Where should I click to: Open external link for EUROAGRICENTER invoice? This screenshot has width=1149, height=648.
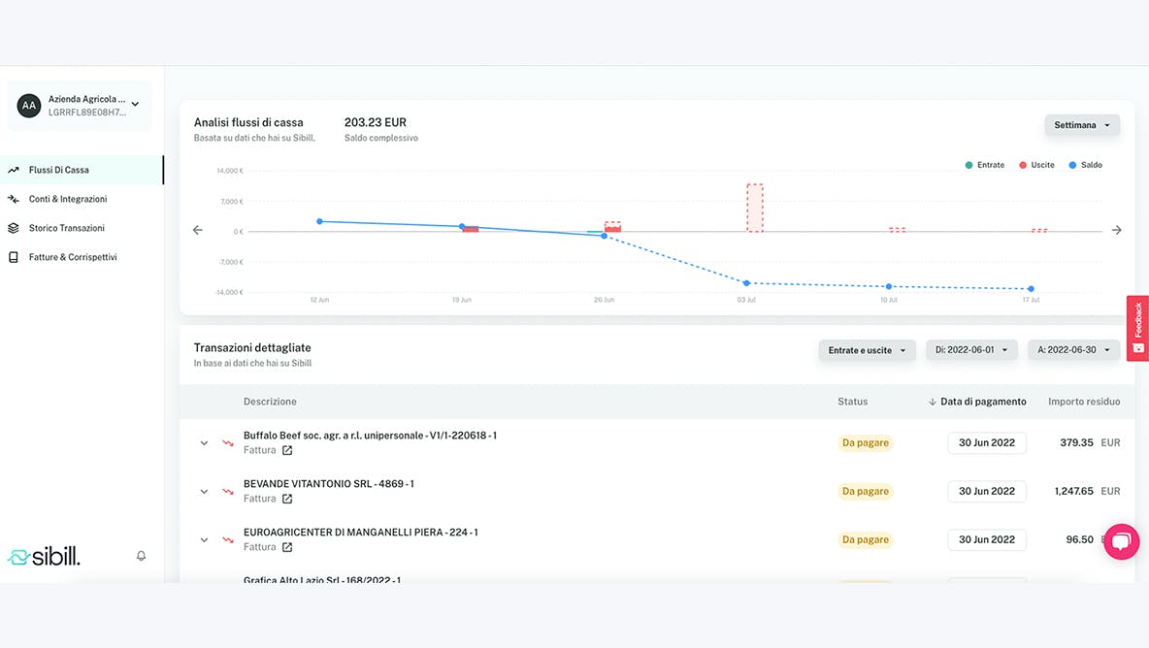pyautogui.click(x=287, y=547)
